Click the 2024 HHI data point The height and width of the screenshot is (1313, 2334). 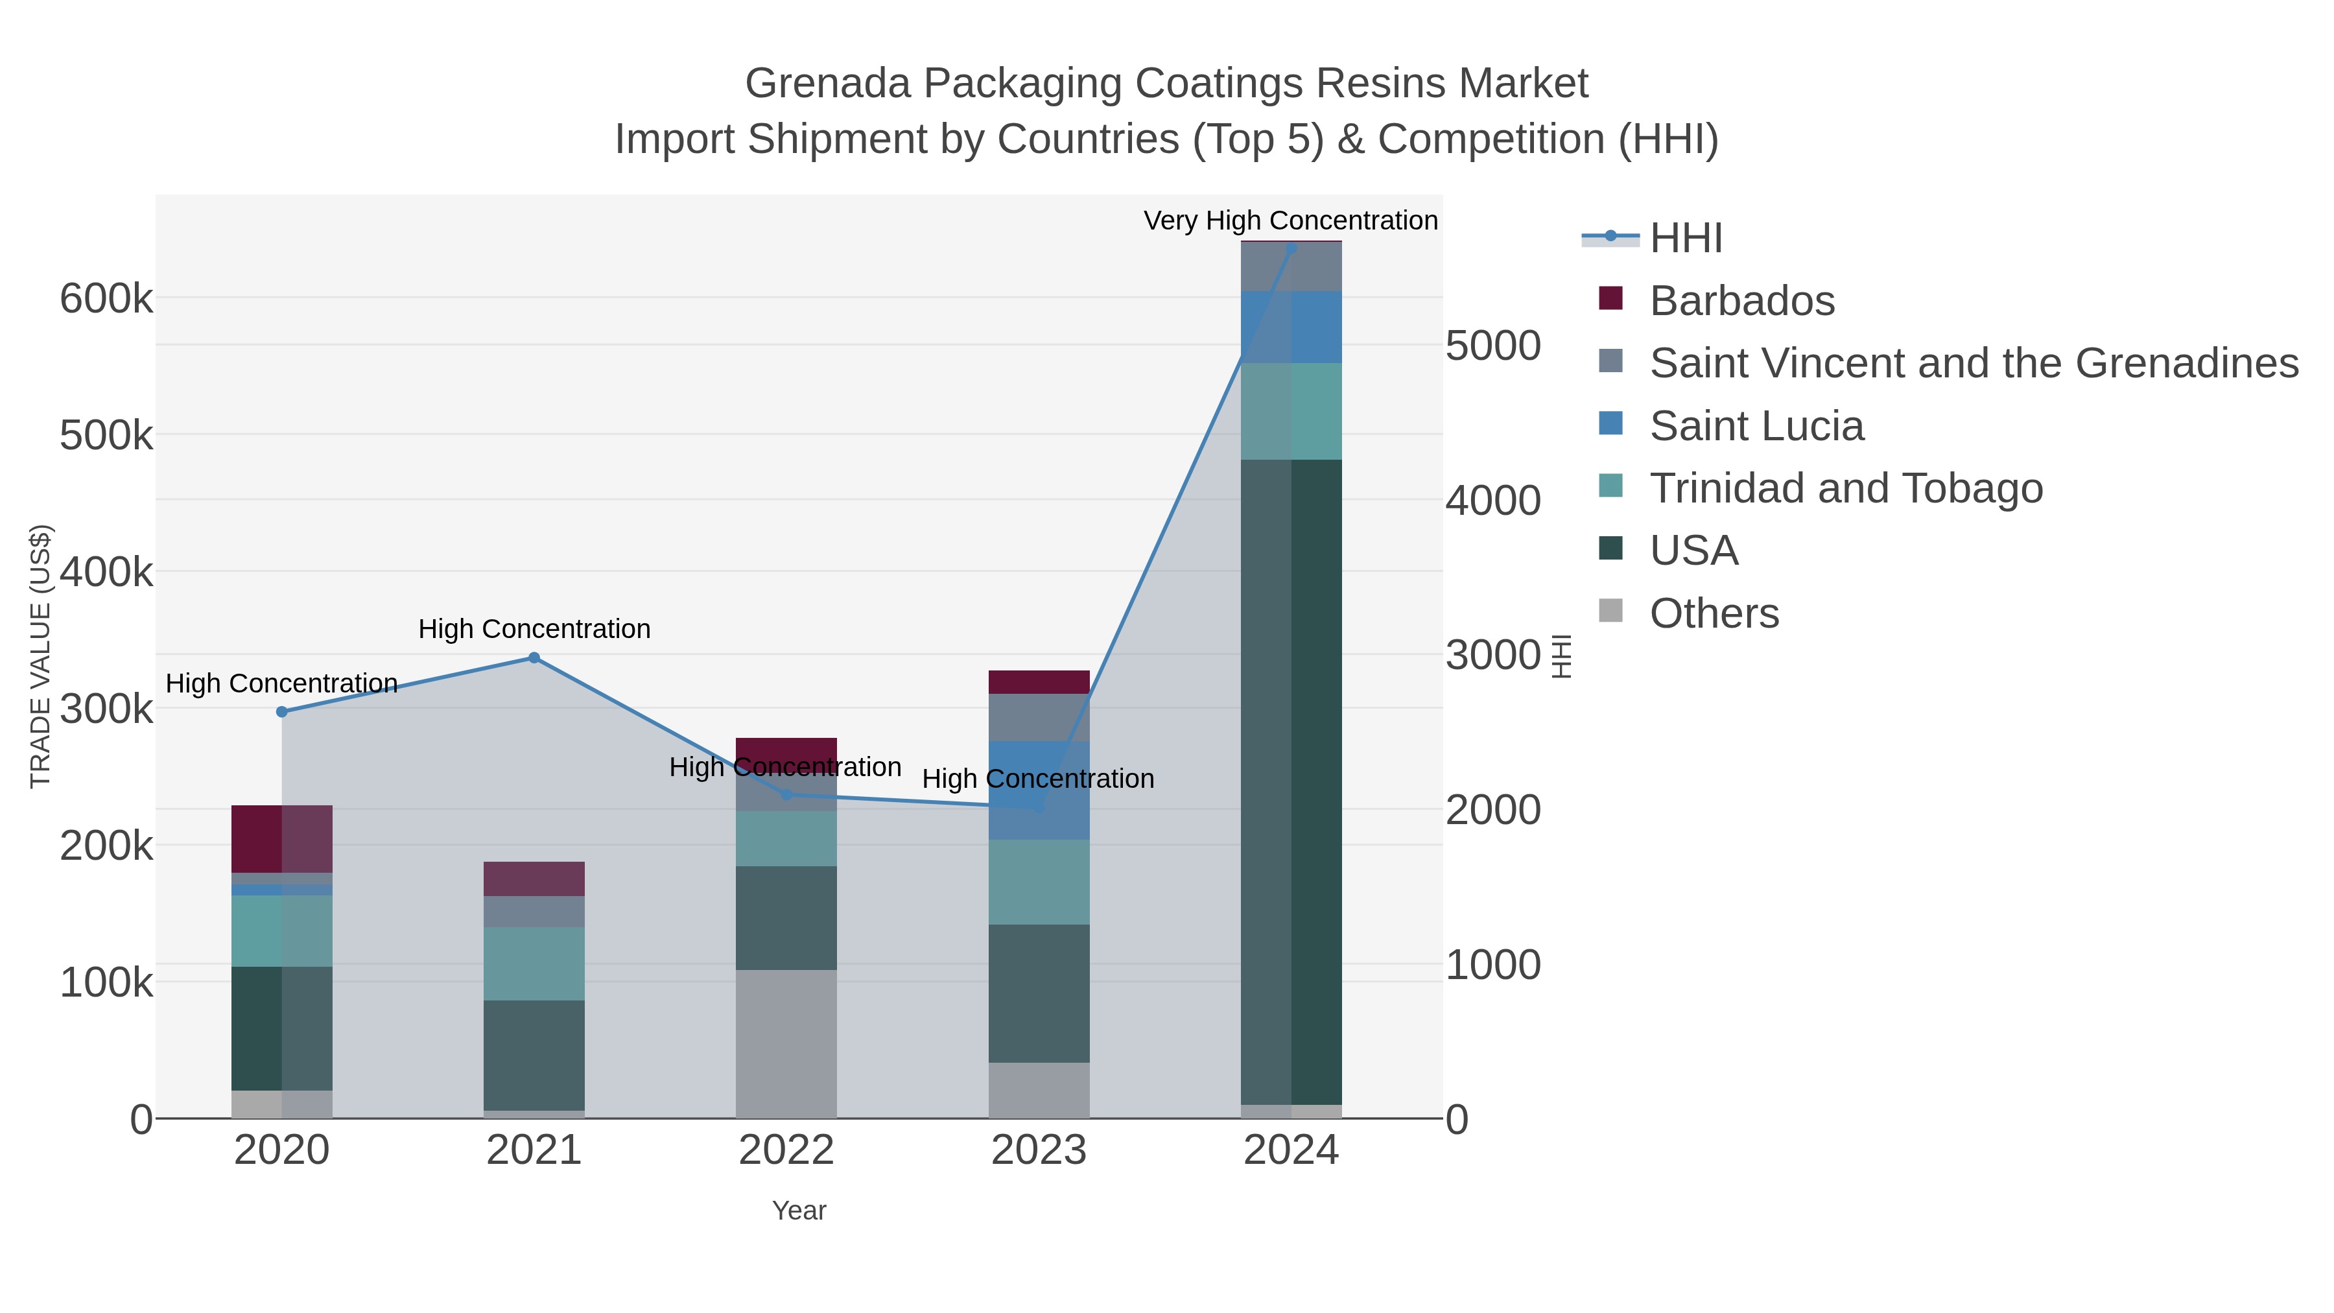coord(1291,248)
